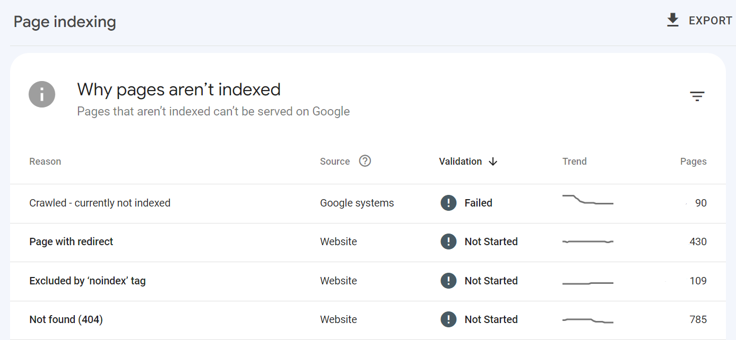The image size is (736, 340).
Task: Click Page with redirect warning icon
Action: (x=448, y=241)
